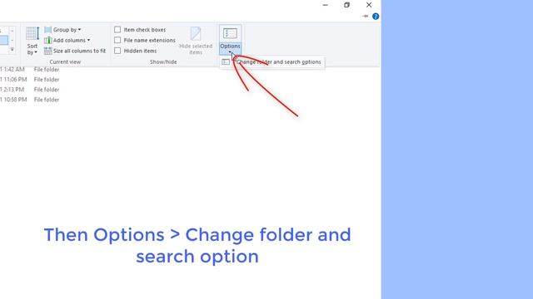Show Hidden items checkbox
The width and height of the screenshot is (533, 299).
click(x=117, y=51)
